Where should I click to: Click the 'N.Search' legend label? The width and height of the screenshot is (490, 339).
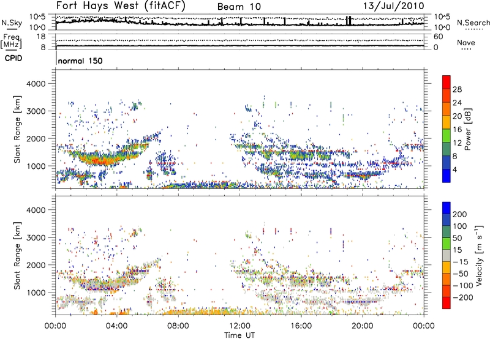pyautogui.click(x=473, y=23)
